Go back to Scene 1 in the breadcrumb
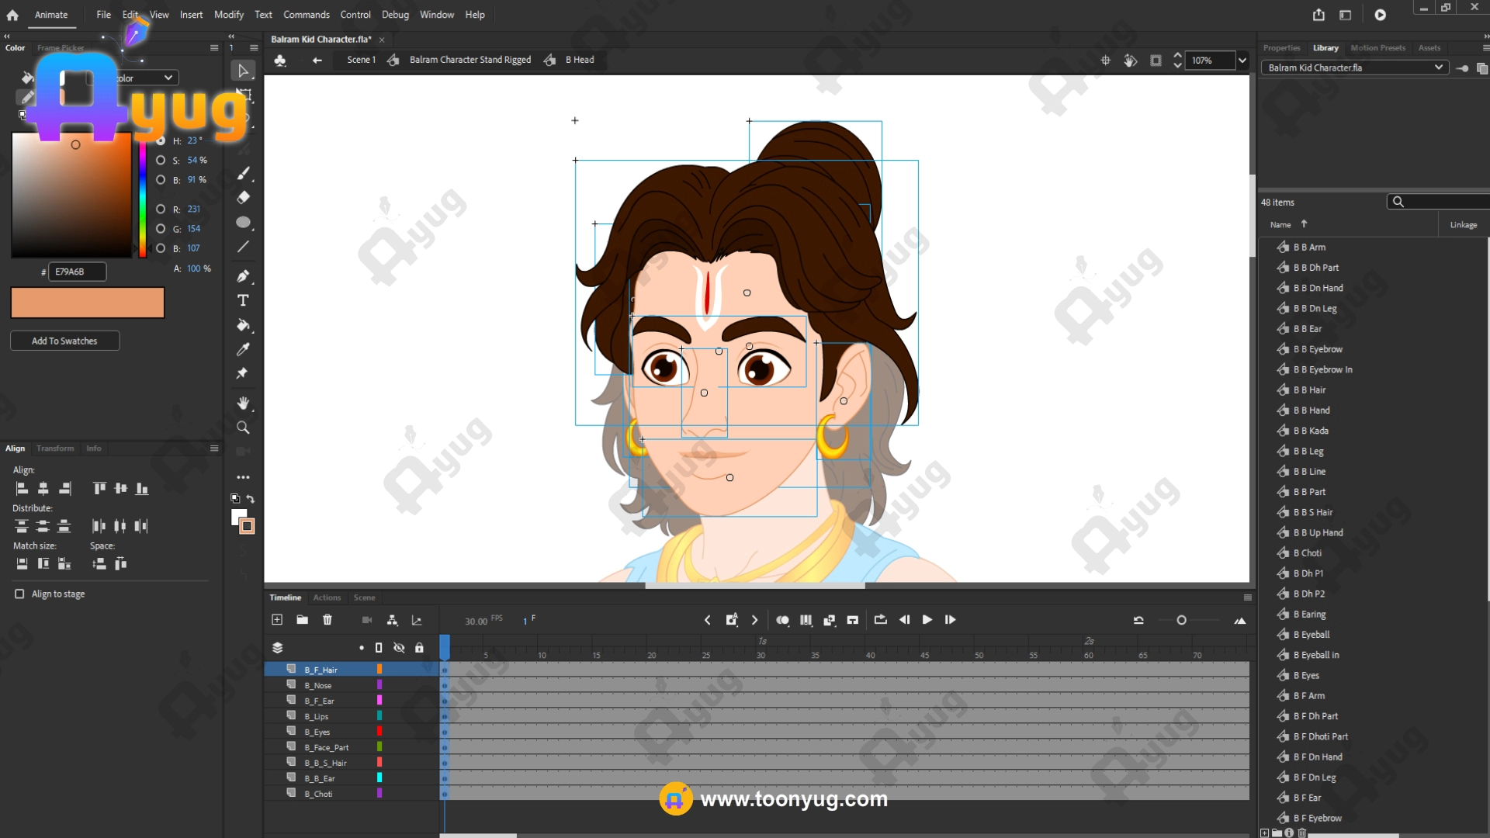Screen dimensions: 1490x838 [361, 60]
